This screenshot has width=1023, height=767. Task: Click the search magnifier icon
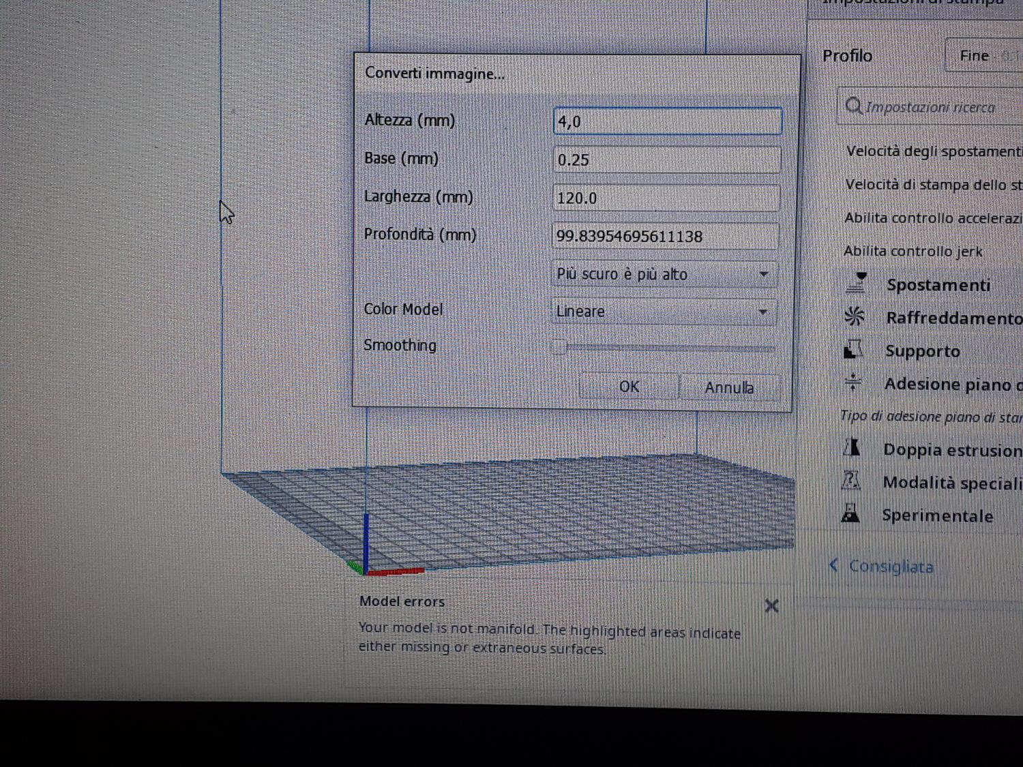click(853, 106)
